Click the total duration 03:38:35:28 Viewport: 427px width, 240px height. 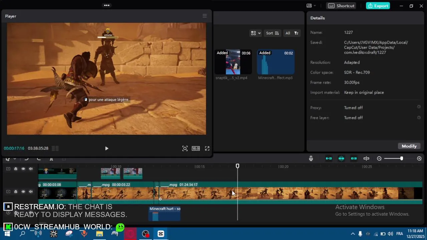pyautogui.click(x=38, y=148)
